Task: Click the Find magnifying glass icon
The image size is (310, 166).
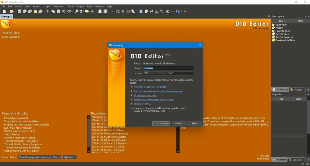Action: pos(77,11)
